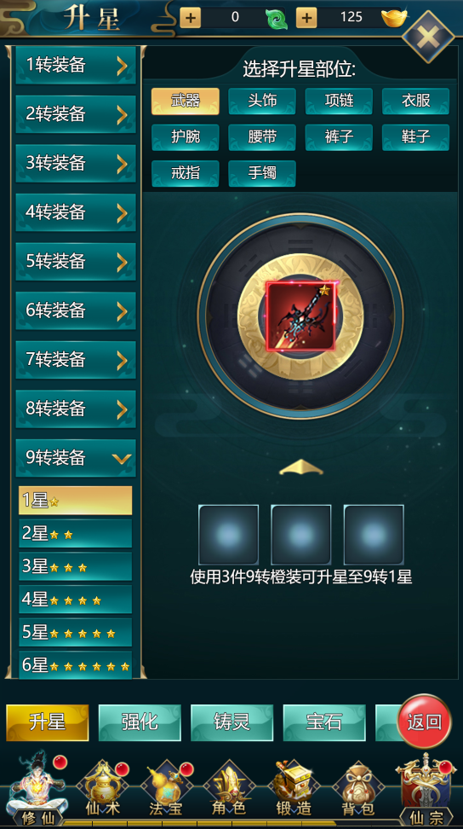Select the 项链 equipment slot
This screenshot has width=463, height=829.
pyautogui.click(x=339, y=101)
